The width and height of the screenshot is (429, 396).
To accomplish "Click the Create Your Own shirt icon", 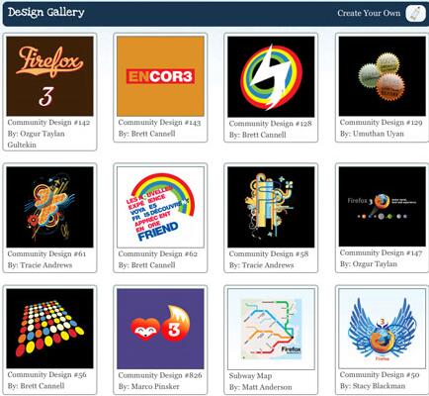I will click(415, 13).
